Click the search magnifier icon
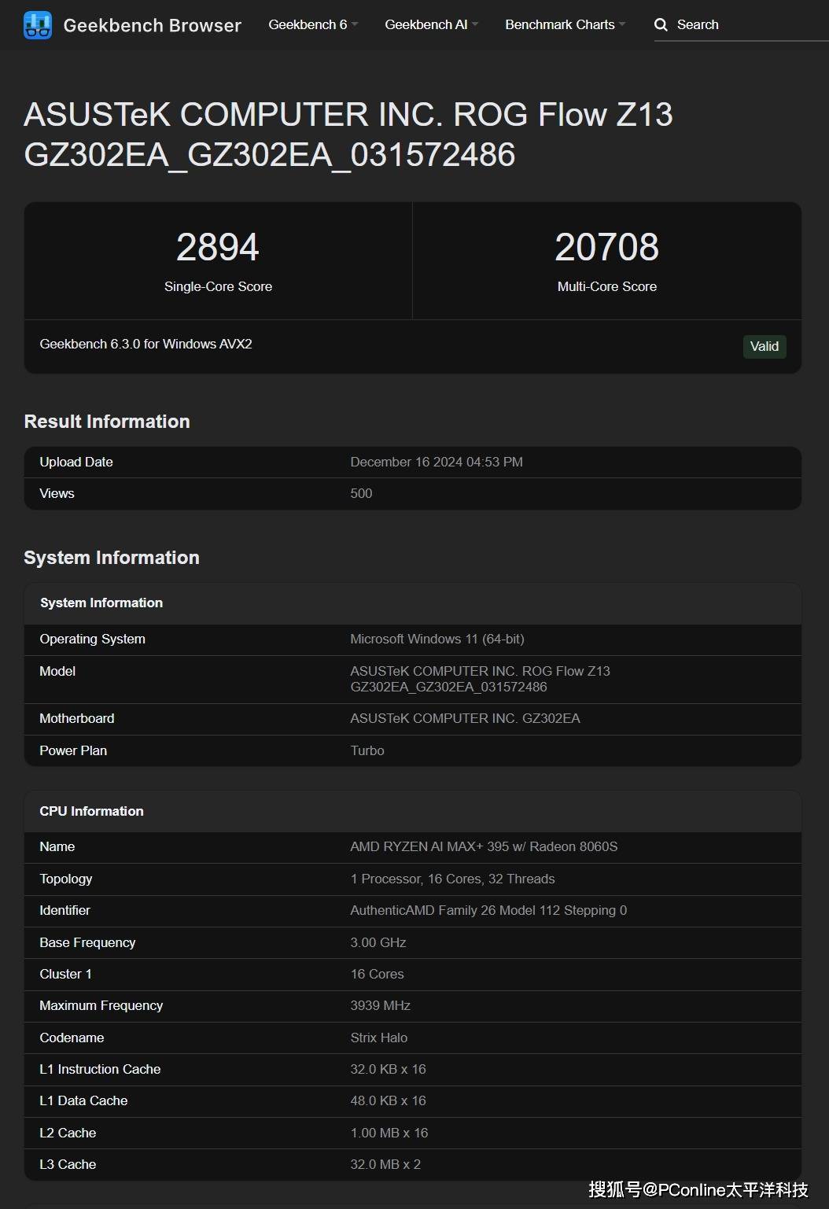 661,25
